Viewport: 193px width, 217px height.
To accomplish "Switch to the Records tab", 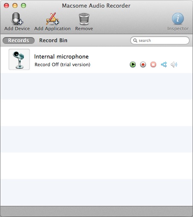I will (x=18, y=41).
